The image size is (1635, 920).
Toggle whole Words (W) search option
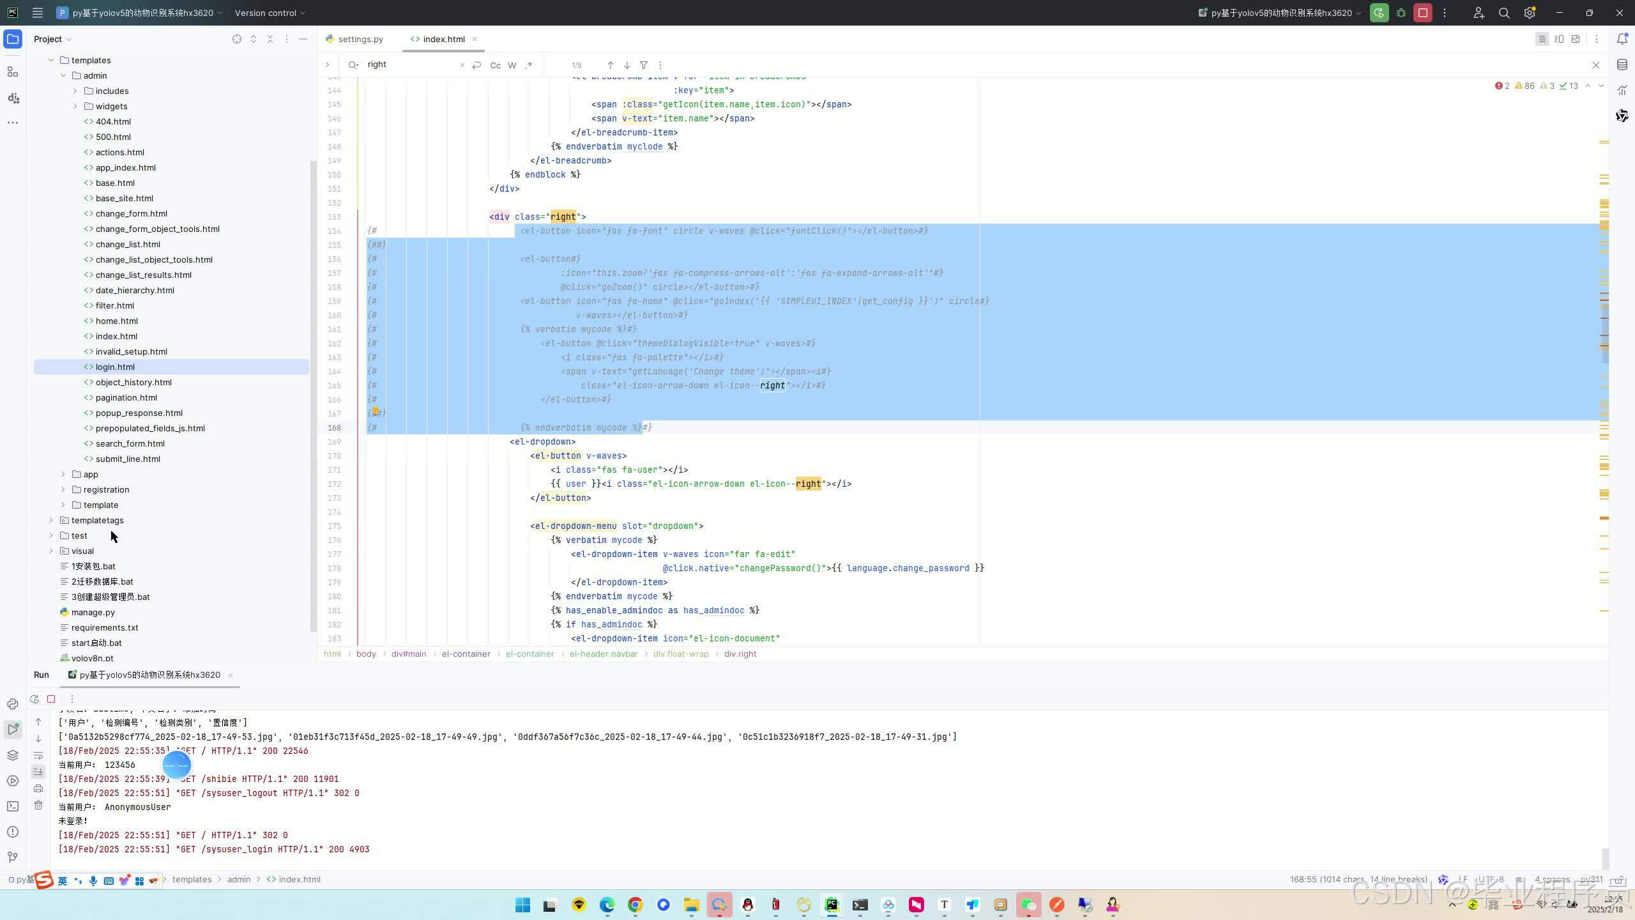[x=512, y=65]
